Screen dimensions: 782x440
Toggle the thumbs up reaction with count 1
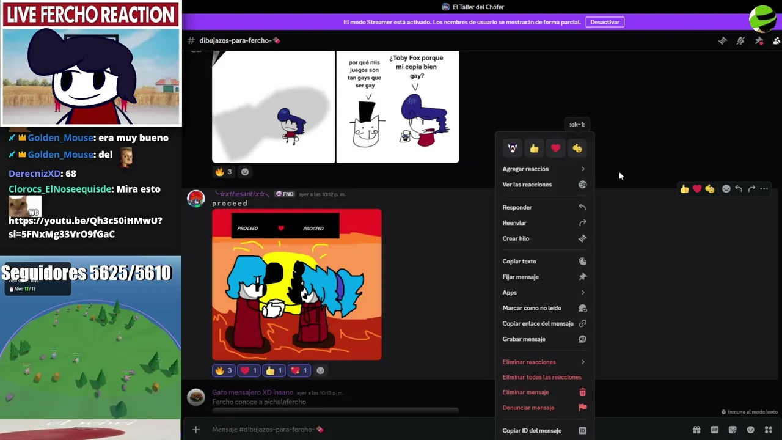(x=274, y=370)
